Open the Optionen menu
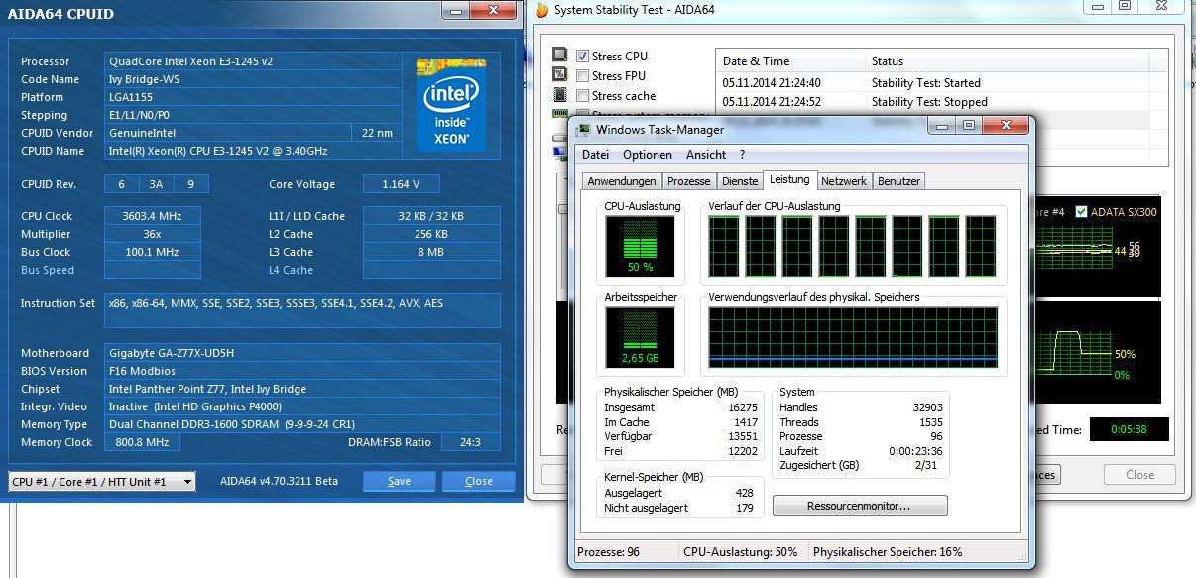 pos(648,155)
